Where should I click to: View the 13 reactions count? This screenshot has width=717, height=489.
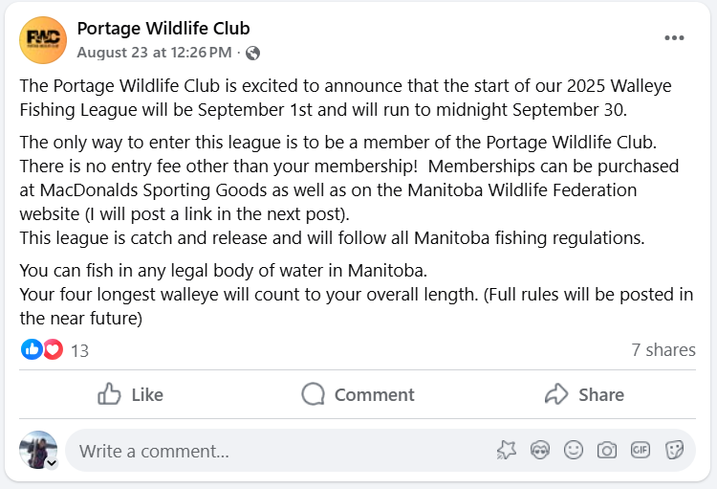[79, 351]
